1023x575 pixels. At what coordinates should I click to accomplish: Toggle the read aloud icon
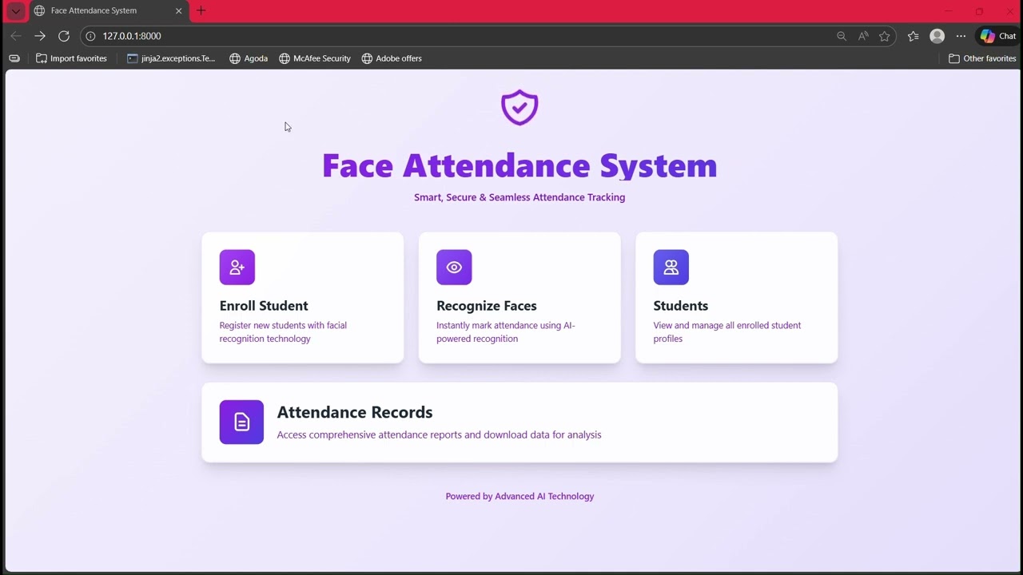click(863, 36)
